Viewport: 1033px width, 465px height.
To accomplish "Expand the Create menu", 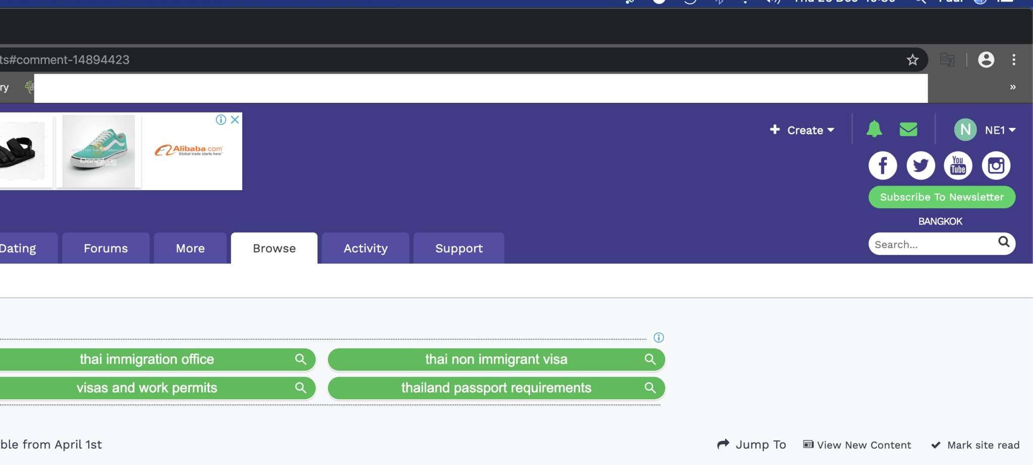I will point(802,130).
